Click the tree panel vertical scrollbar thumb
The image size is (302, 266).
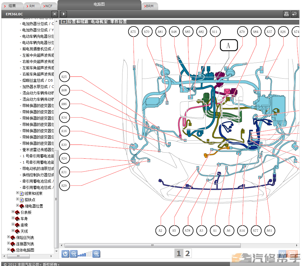56,199
